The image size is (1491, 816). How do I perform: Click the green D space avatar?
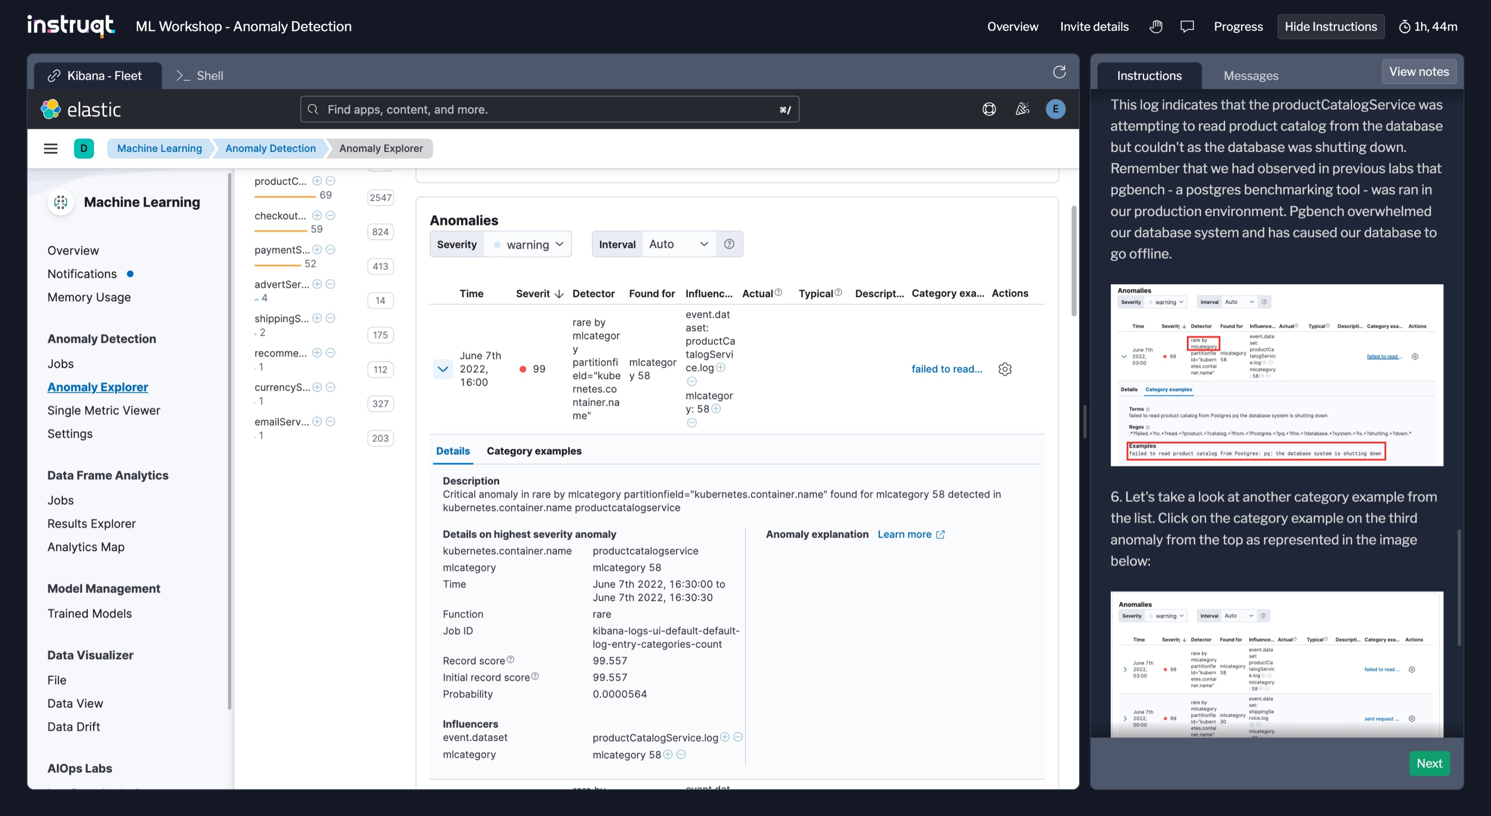(84, 148)
